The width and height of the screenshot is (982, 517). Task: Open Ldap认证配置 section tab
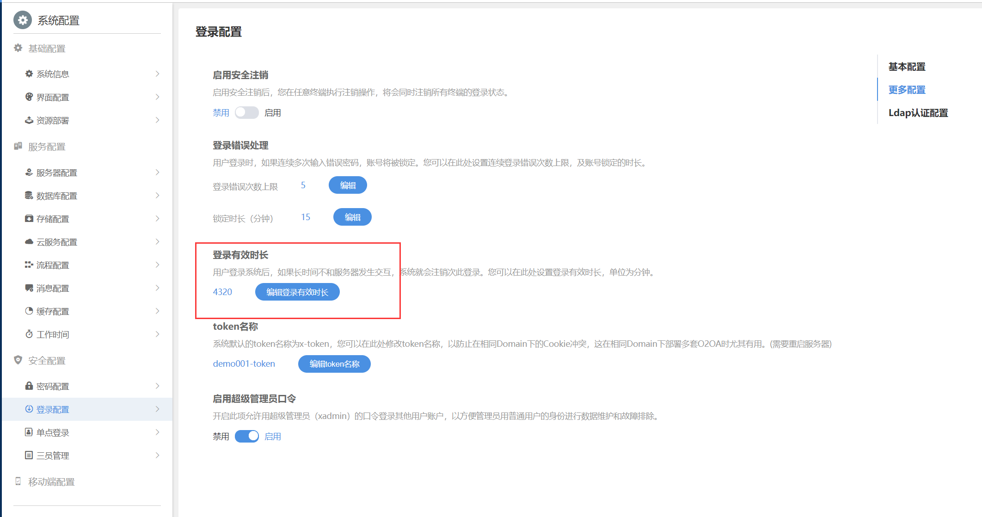[x=918, y=113]
